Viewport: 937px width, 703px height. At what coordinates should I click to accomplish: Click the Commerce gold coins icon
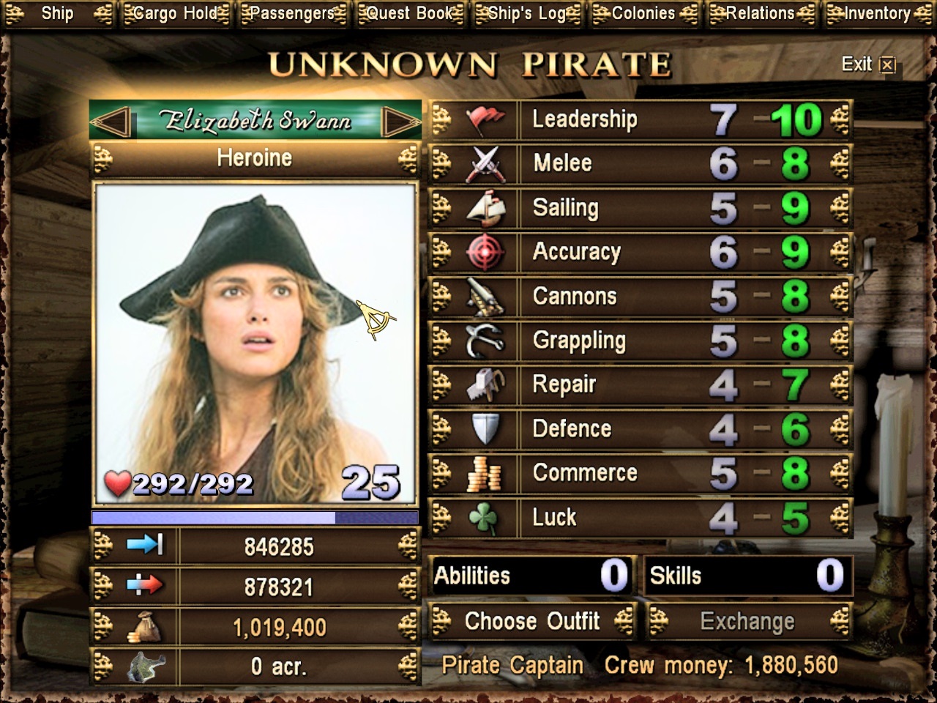pos(485,474)
